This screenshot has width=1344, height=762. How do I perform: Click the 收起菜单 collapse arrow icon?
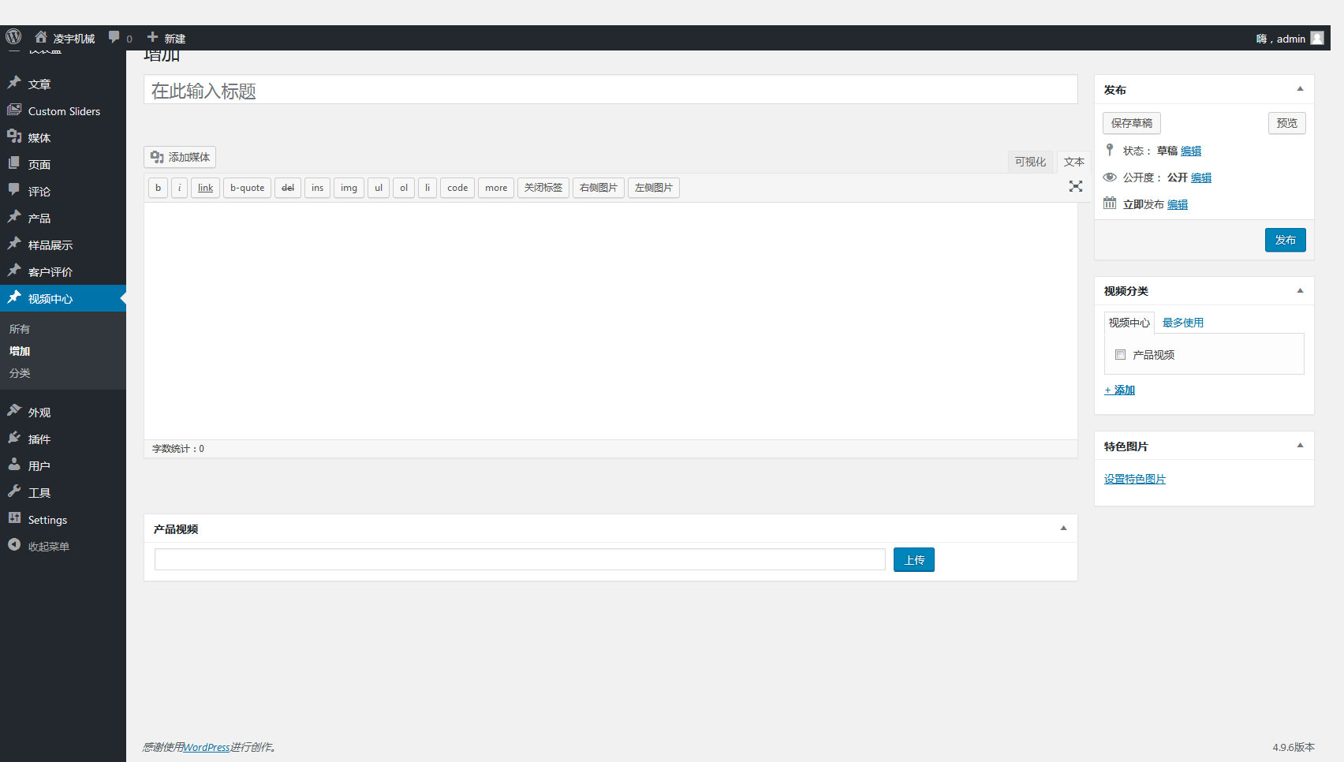pyautogui.click(x=14, y=545)
